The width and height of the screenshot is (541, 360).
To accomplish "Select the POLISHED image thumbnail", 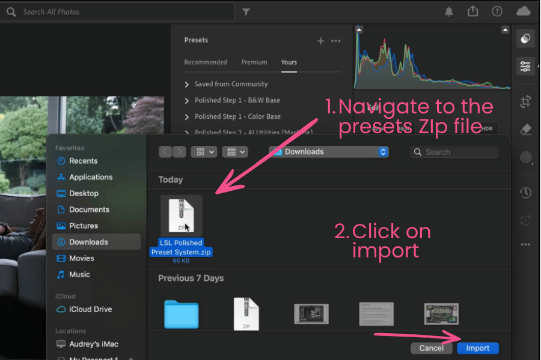I will point(441,314).
